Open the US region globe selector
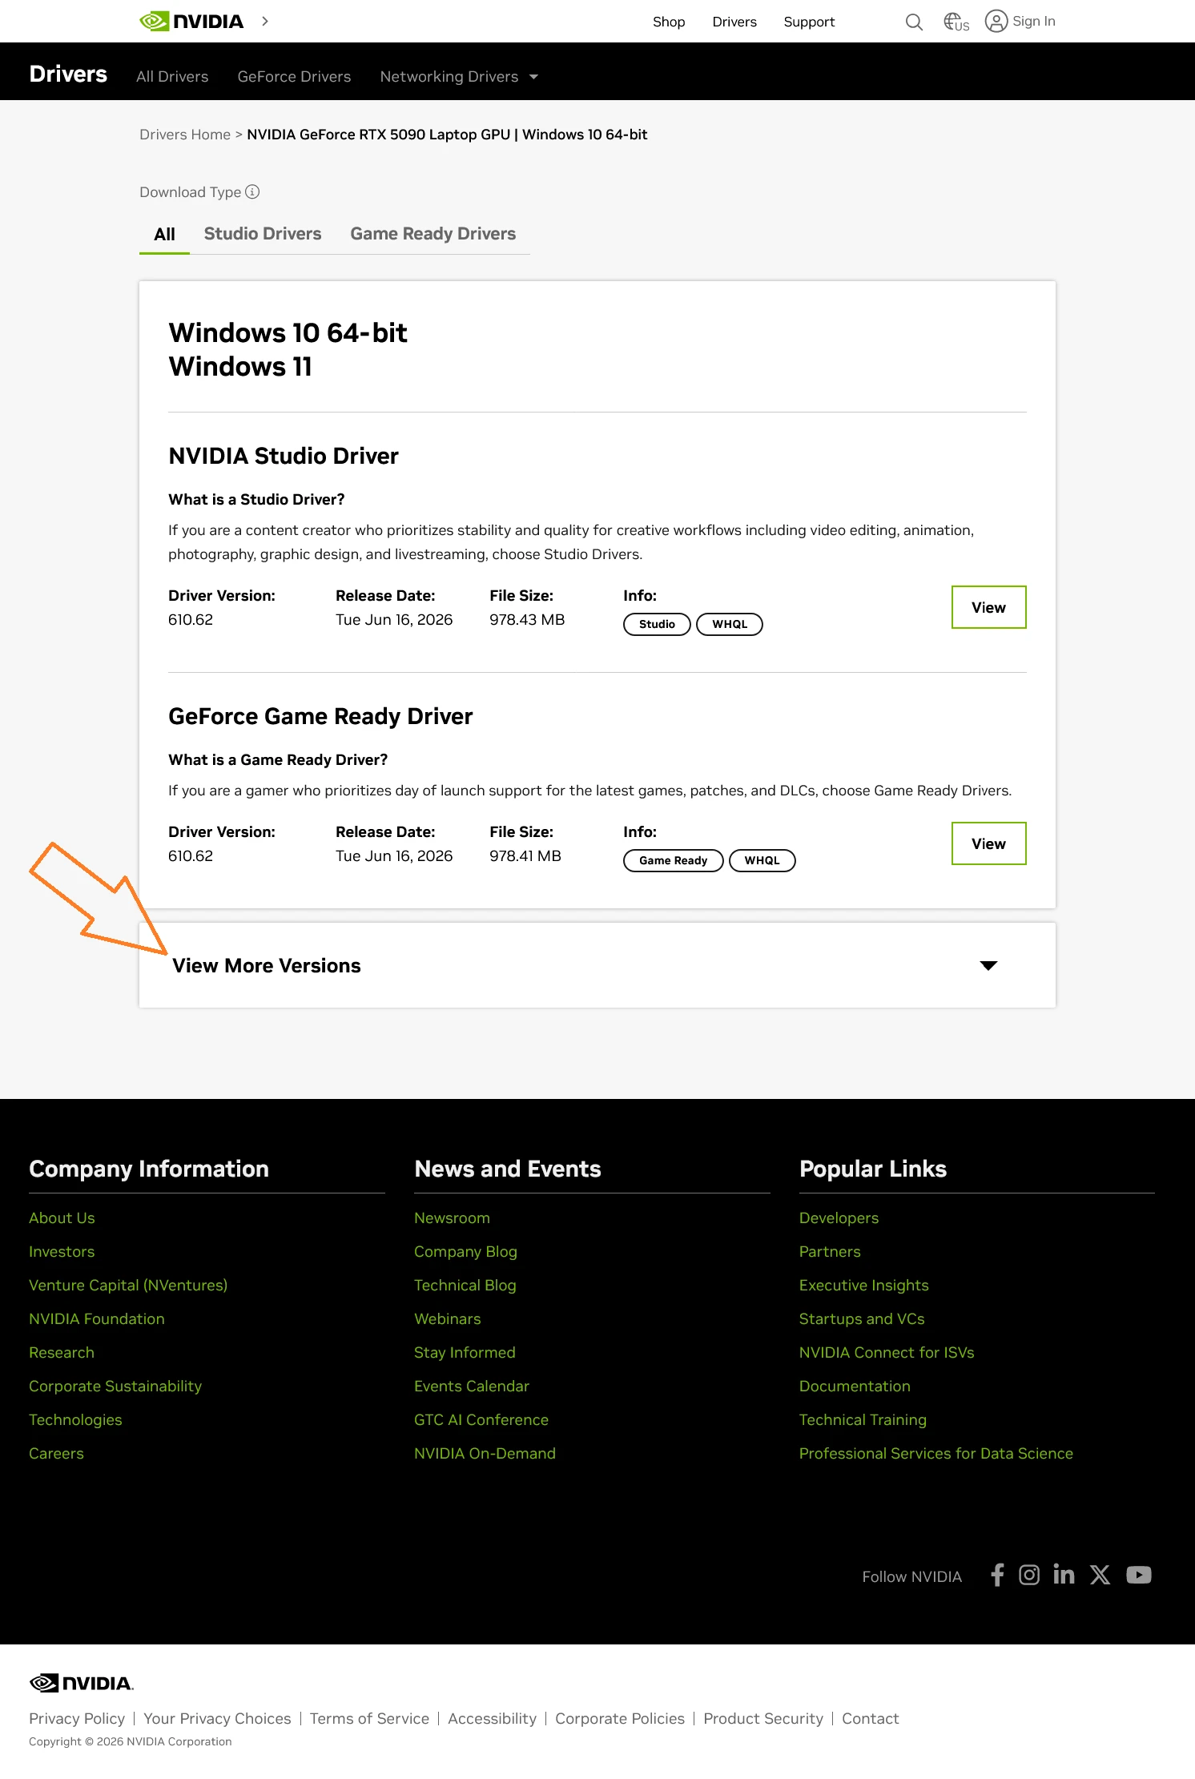 956,22
